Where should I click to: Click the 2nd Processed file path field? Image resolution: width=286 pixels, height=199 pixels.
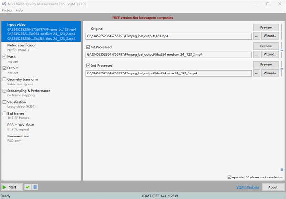(169, 73)
